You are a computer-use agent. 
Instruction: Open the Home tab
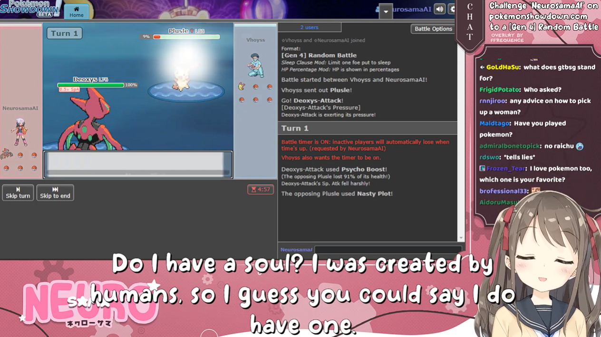pyautogui.click(x=76, y=12)
